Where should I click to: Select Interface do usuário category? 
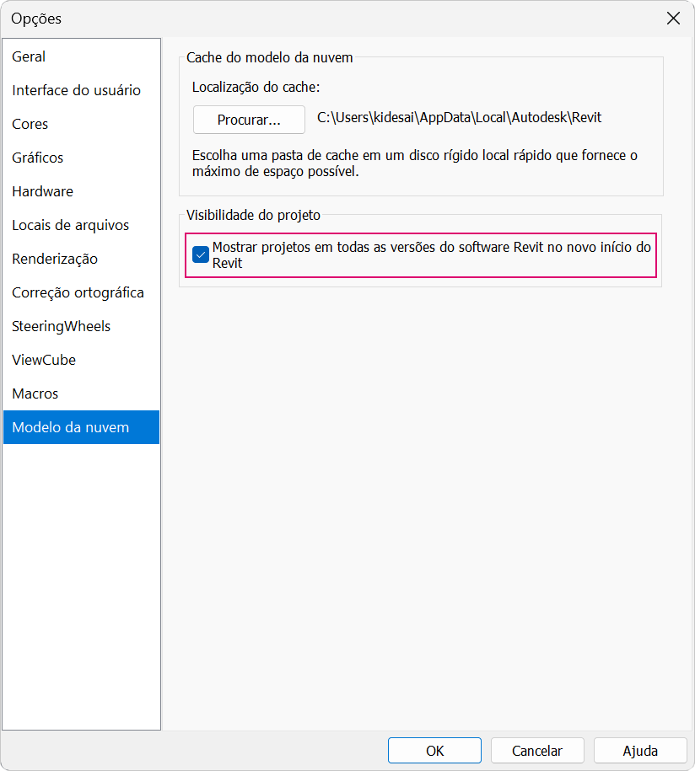click(x=76, y=90)
